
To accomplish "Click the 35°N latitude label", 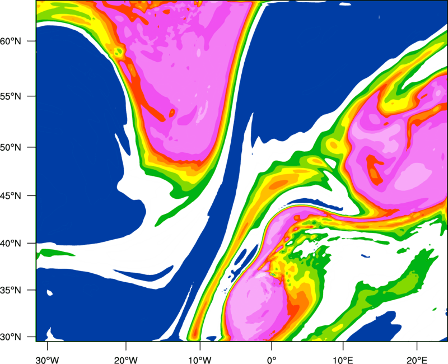I will (x=11, y=290).
